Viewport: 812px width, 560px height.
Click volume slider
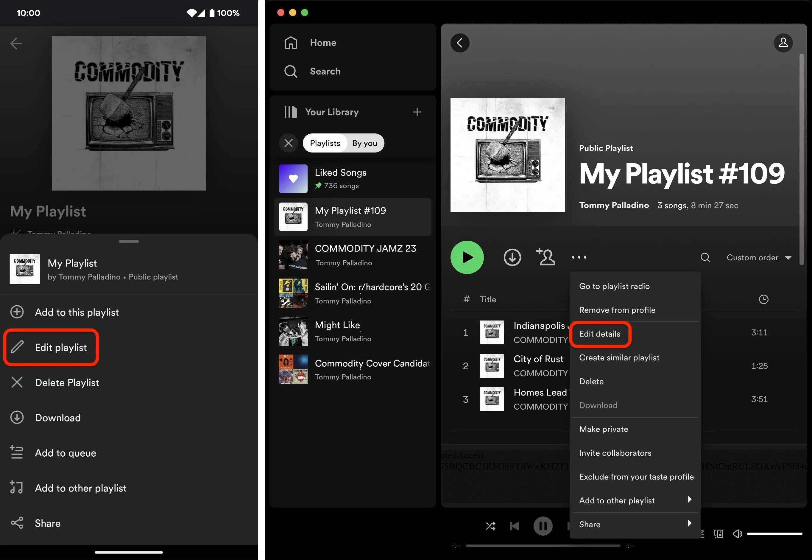coord(774,534)
